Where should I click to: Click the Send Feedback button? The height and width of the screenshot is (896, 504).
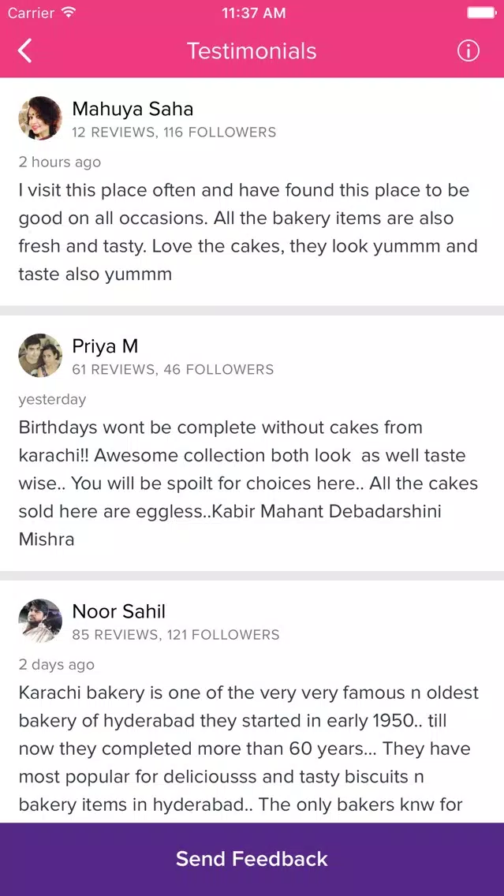tap(252, 859)
